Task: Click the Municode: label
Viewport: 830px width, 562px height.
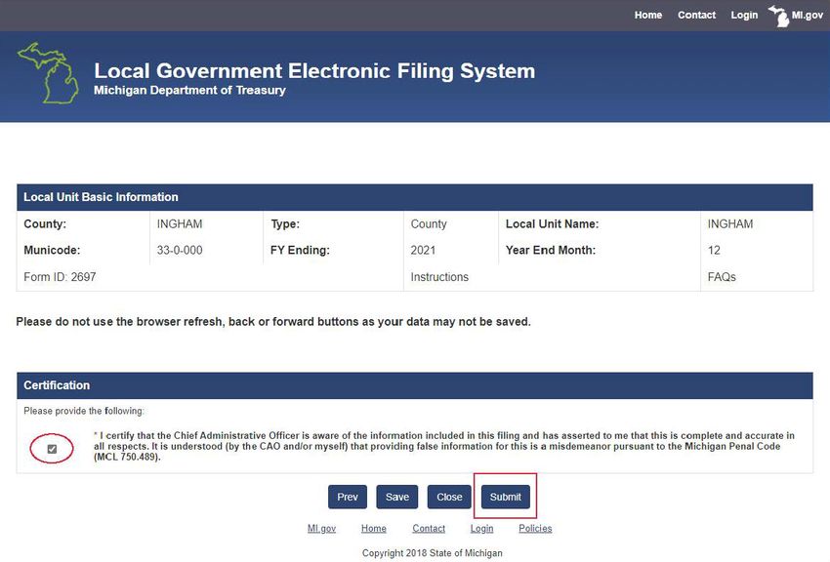Action: (x=52, y=250)
